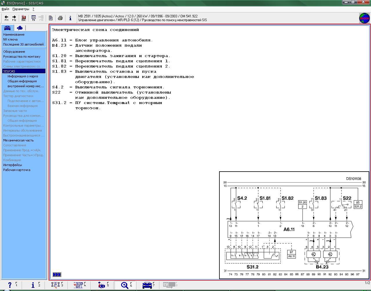Click greyed Данные по тех. обслуж. item

click(21, 91)
